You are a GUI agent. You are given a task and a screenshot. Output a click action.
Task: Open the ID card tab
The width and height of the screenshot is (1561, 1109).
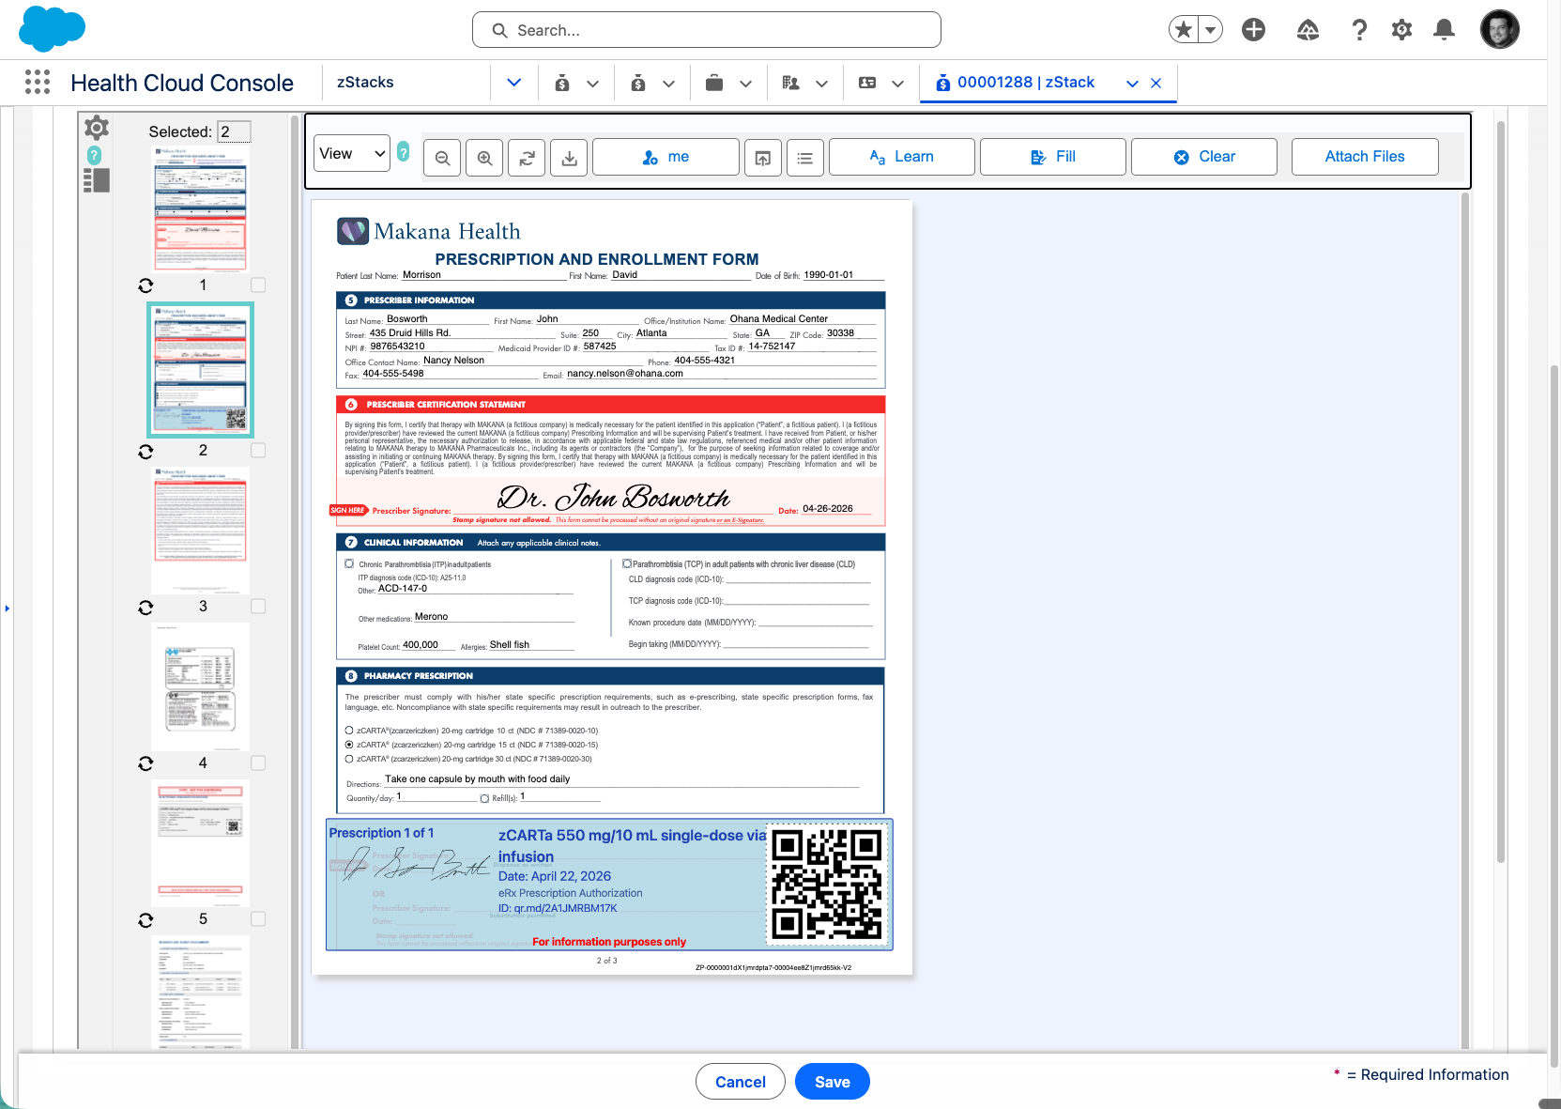pyautogui.click(x=867, y=84)
